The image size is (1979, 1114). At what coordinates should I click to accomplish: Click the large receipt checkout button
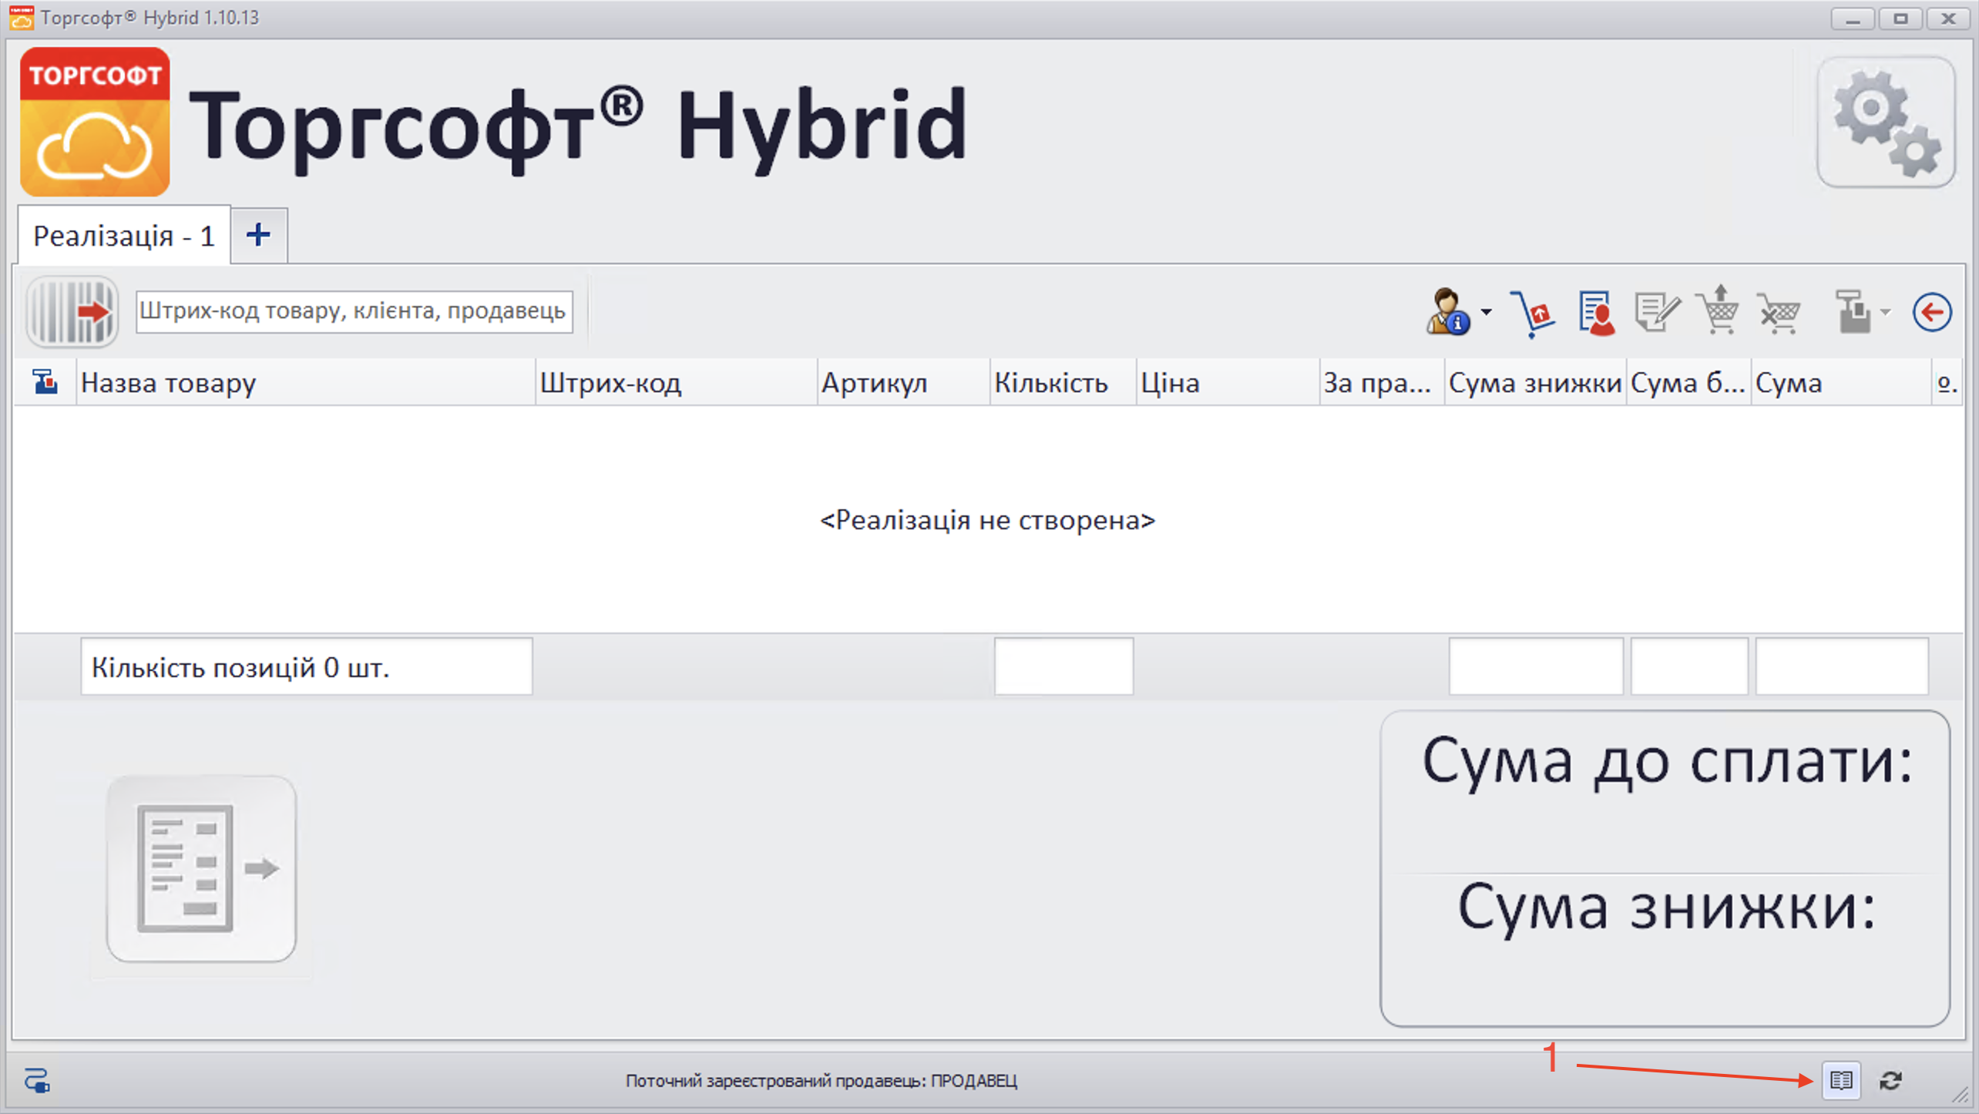click(202, 868)
